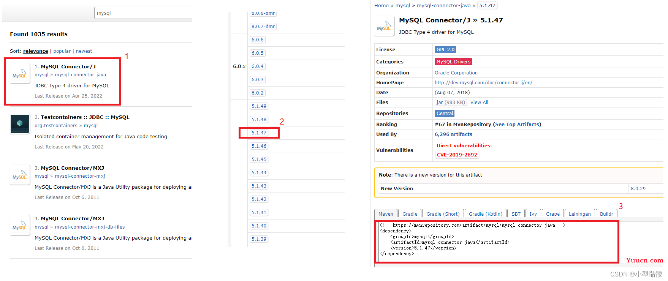Switch to the Buildr tab

pyautogui.click(x=606, y=214)
